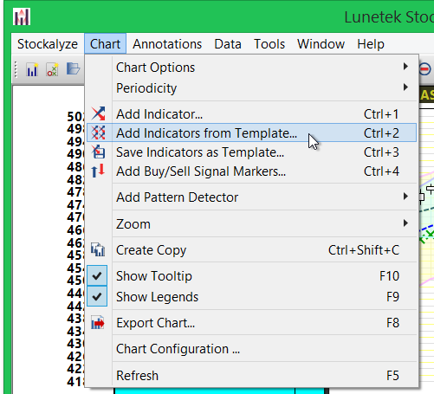Click the Create Copy chart icon
The height and width of the screenshot is (394, 434).
tap(98, 249)
